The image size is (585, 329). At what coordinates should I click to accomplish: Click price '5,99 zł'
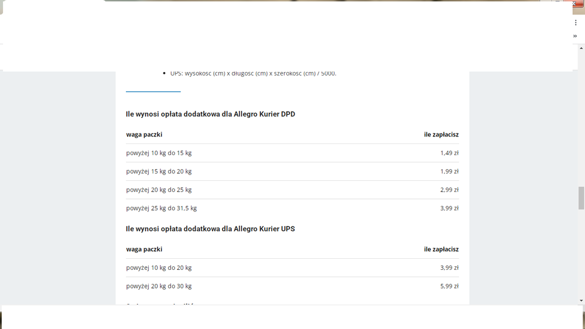[x=449, y=286]
